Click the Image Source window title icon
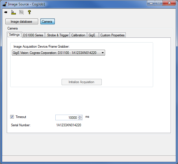The width and height of the screenshot is (178, 164). pyautogui.click(x=5, y=4)
